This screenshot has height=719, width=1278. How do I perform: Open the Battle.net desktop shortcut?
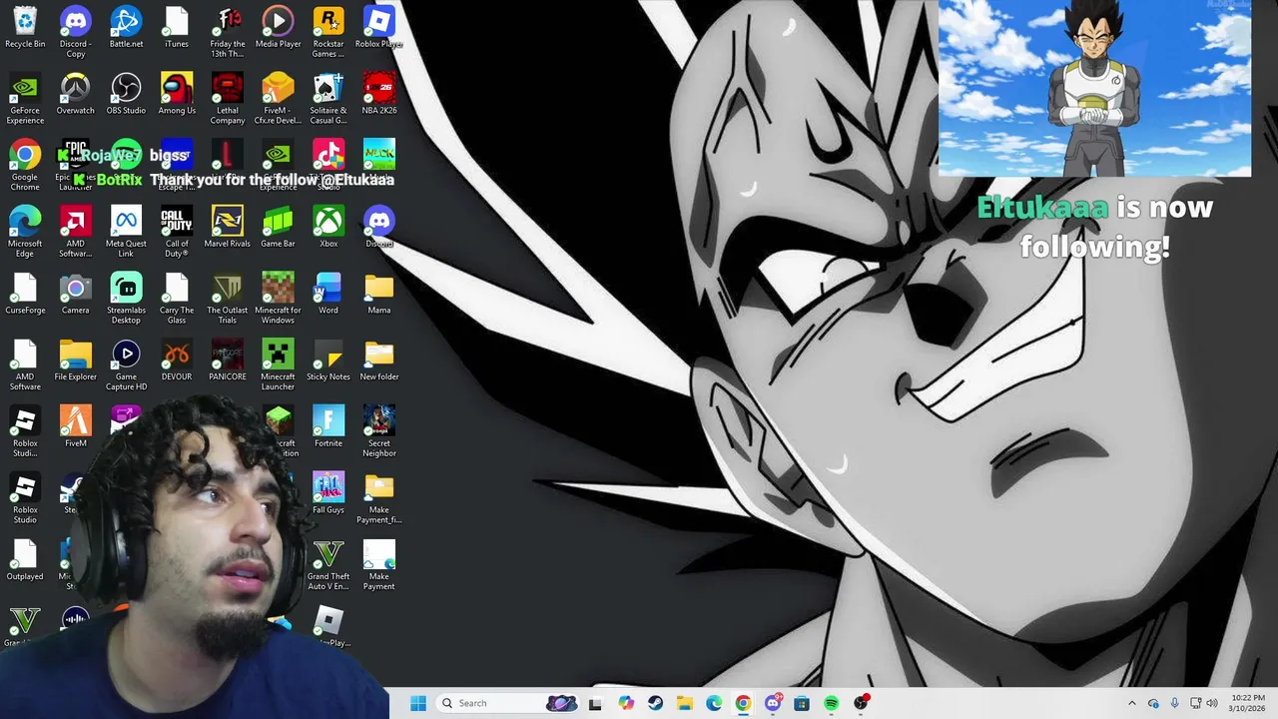126,28
